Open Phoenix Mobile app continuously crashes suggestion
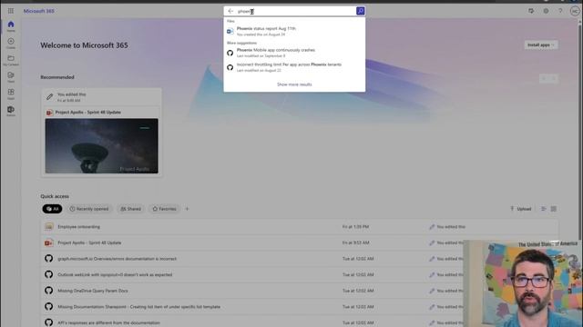The image size is (583, 327). coord(294,53)
